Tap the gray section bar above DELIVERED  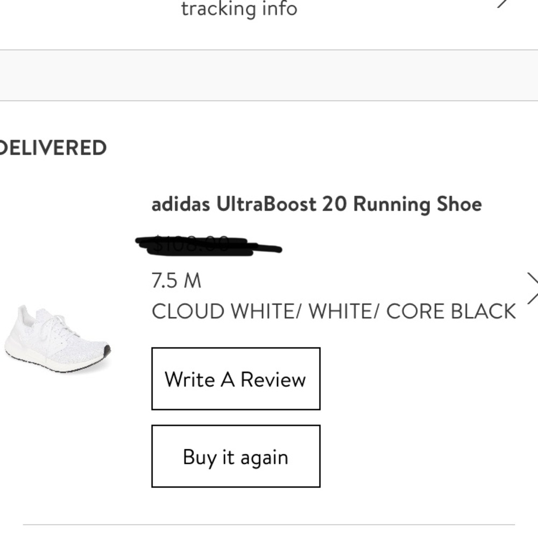point(269,74)
